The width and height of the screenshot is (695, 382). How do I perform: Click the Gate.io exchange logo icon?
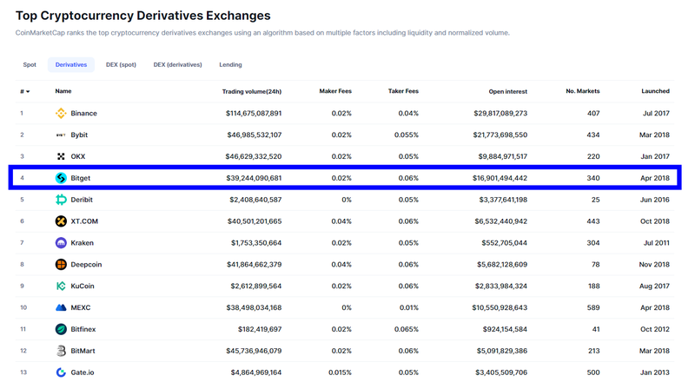click(x=61, y=372)
